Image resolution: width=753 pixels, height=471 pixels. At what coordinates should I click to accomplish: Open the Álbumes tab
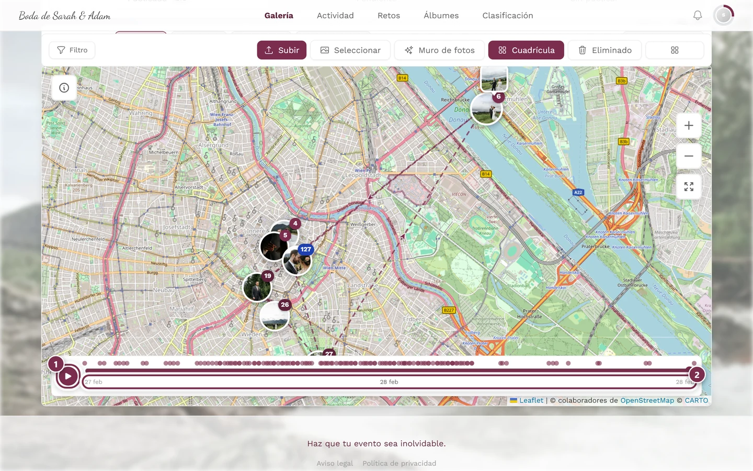click(x=441, y=16)
